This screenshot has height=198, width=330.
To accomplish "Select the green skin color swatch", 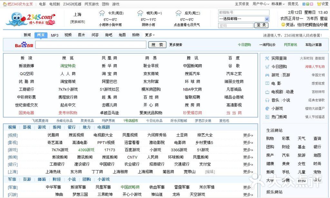I will click(307, 4).
